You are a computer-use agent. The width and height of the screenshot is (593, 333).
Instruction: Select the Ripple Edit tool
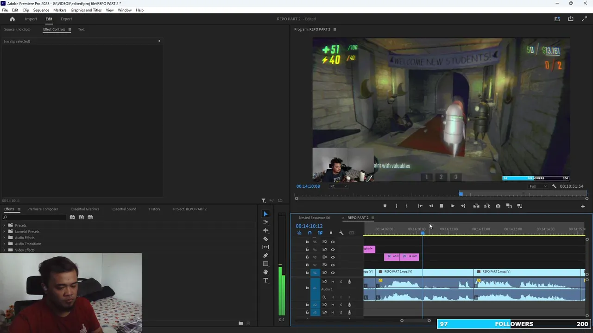click(265, 230)
